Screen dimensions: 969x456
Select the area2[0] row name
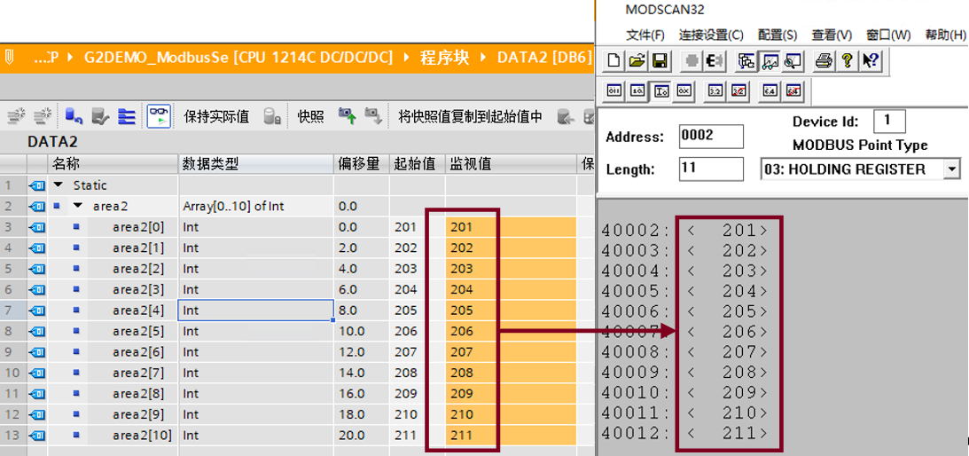[138, 227]
